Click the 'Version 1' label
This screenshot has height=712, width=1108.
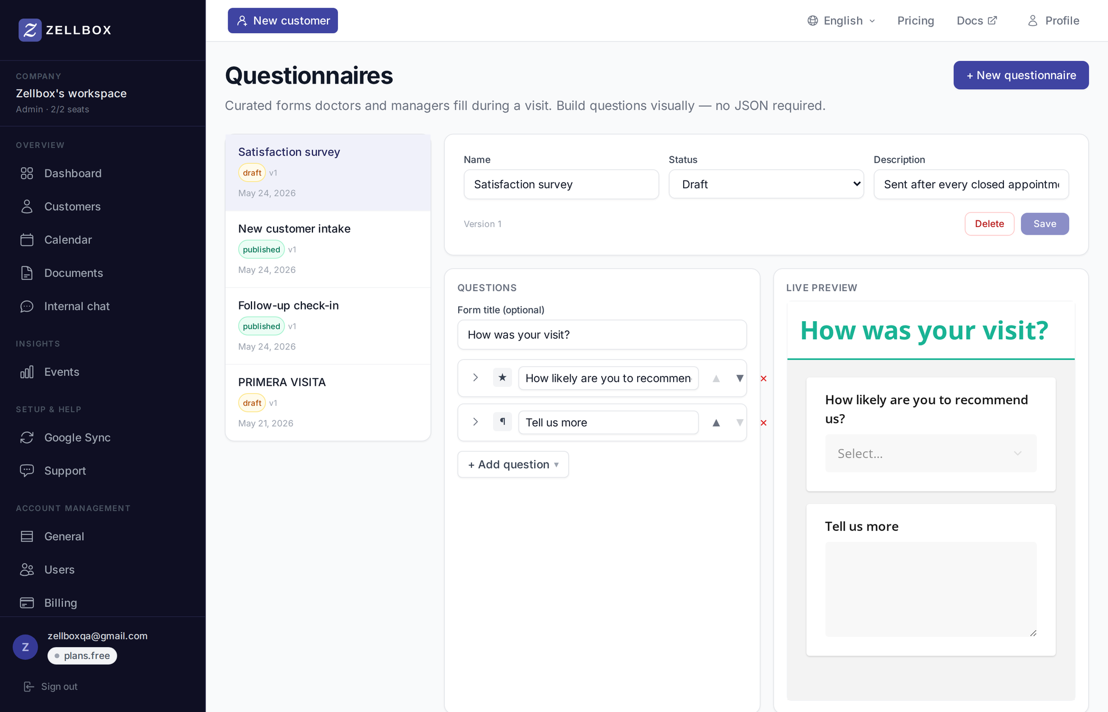pyautogui.click(x=483, y=224)
